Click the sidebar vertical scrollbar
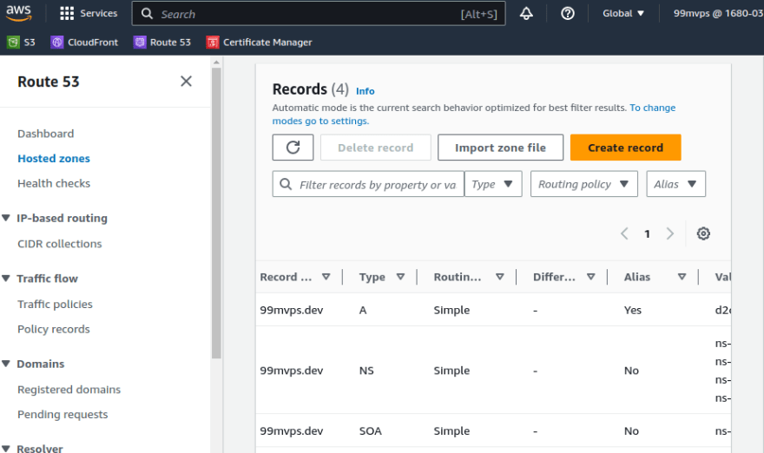The height and width of the screenshot is (453, 764). (216, 213)
